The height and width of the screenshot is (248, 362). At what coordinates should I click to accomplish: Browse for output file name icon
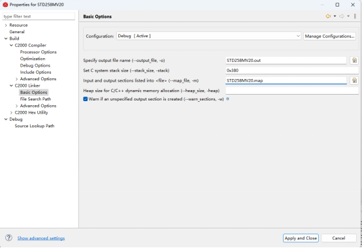354,61
